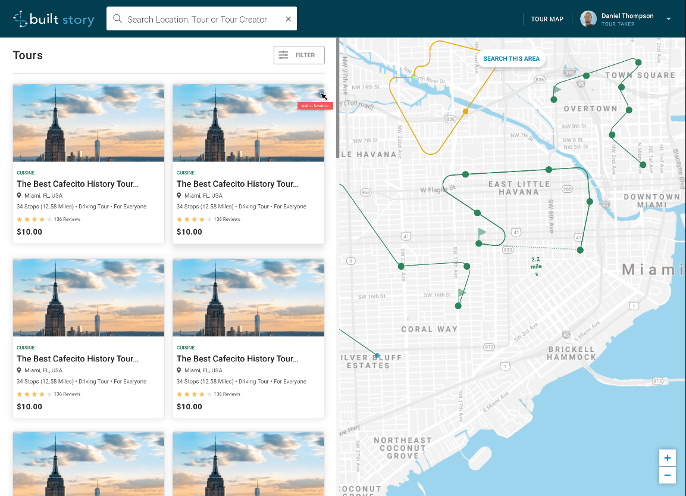Zoom in the map with plus

tap(667, 458)
